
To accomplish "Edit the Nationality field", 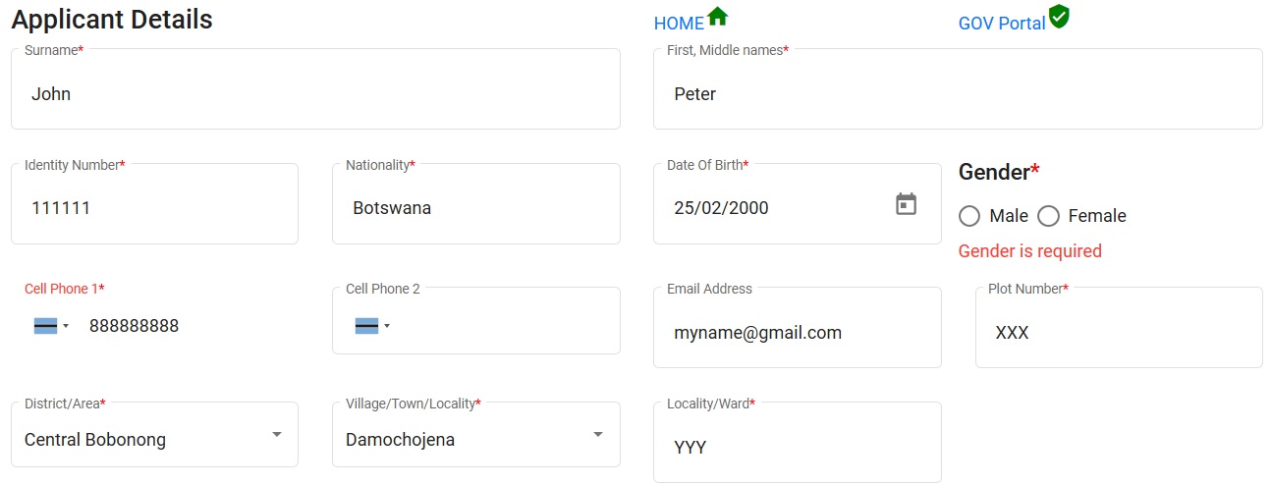I will [x=476, y=208].
